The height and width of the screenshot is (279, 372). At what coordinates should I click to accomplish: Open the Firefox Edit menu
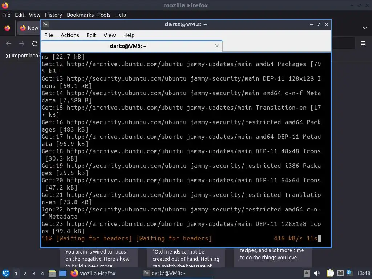coord(20,15)
